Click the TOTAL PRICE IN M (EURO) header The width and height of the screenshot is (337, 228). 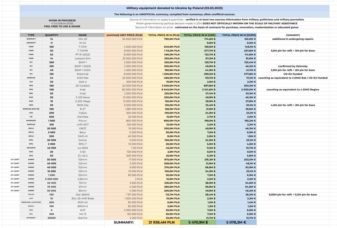(x=236, y=35)
